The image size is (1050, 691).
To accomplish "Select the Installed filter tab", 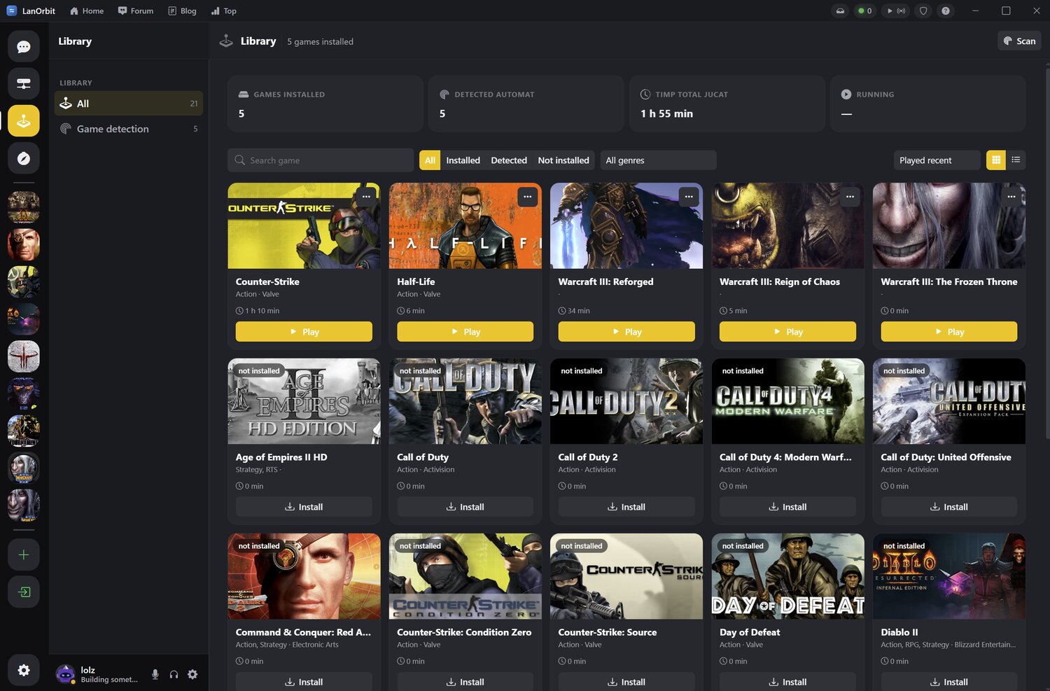I will [x=463, y=160].
